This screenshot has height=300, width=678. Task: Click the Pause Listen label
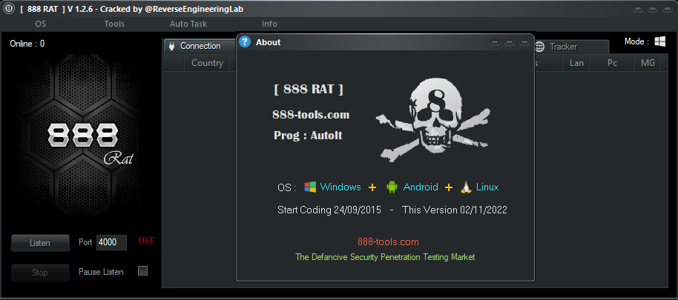[x=101, y=272]
